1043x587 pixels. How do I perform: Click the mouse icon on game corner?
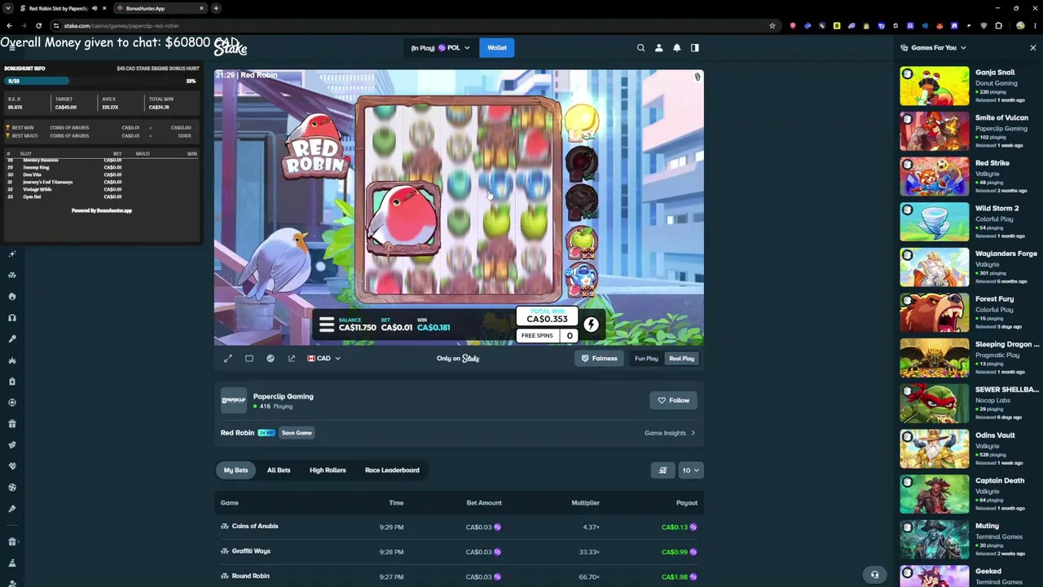(x=697, y=77)
